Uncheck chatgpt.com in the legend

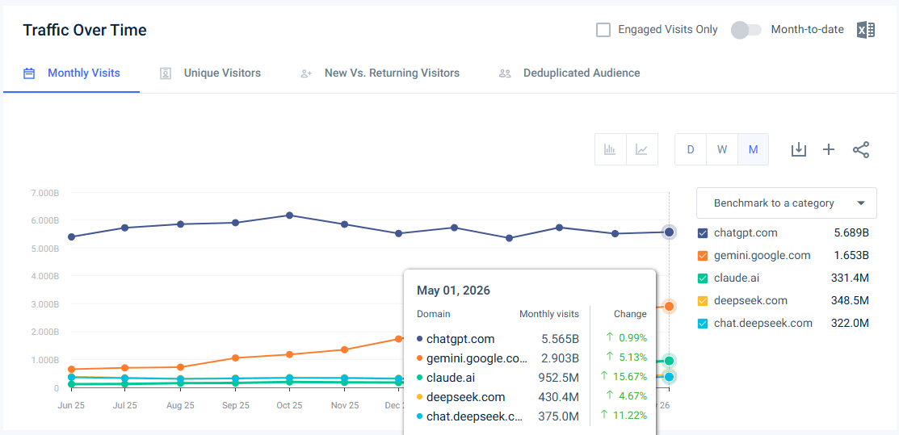(x=703, y=233)
